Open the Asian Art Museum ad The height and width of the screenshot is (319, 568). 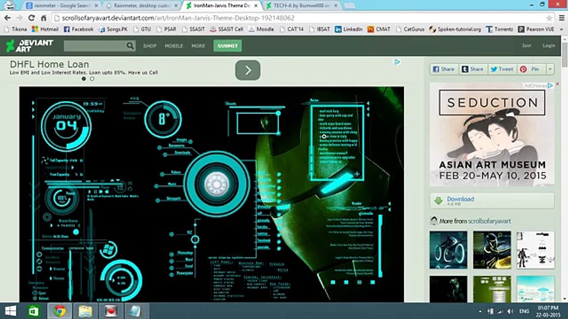[492, 135]
